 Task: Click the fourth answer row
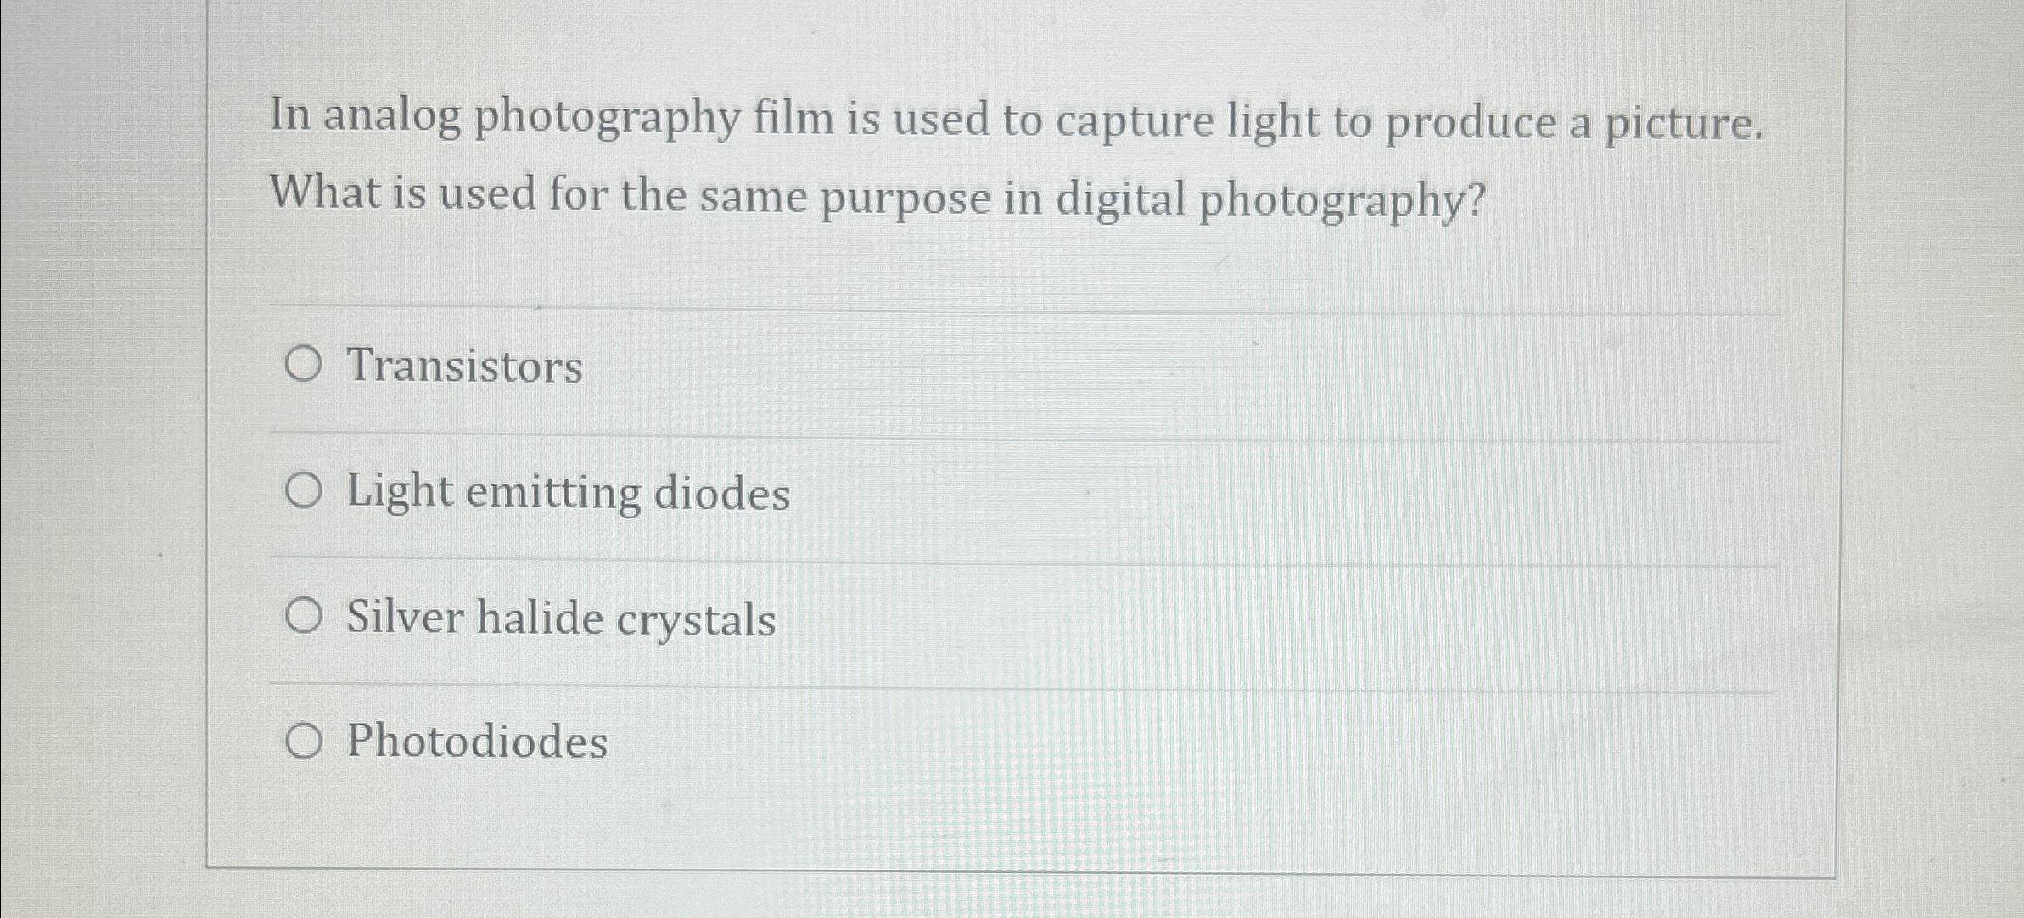tap(764, 739)
